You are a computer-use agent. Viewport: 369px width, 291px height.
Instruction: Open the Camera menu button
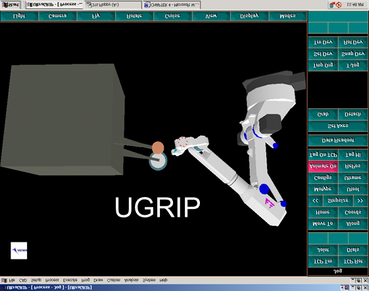click(x=58, y=16)
